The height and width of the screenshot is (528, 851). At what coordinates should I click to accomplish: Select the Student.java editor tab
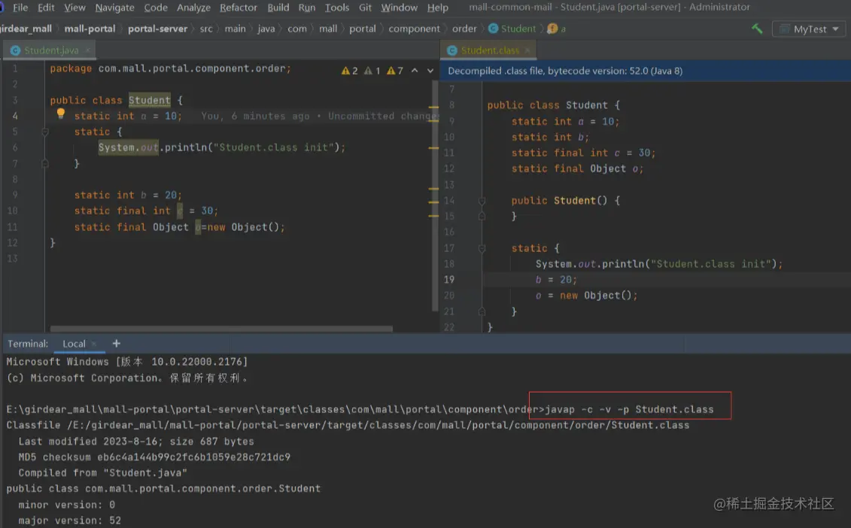tap(51, 50)
